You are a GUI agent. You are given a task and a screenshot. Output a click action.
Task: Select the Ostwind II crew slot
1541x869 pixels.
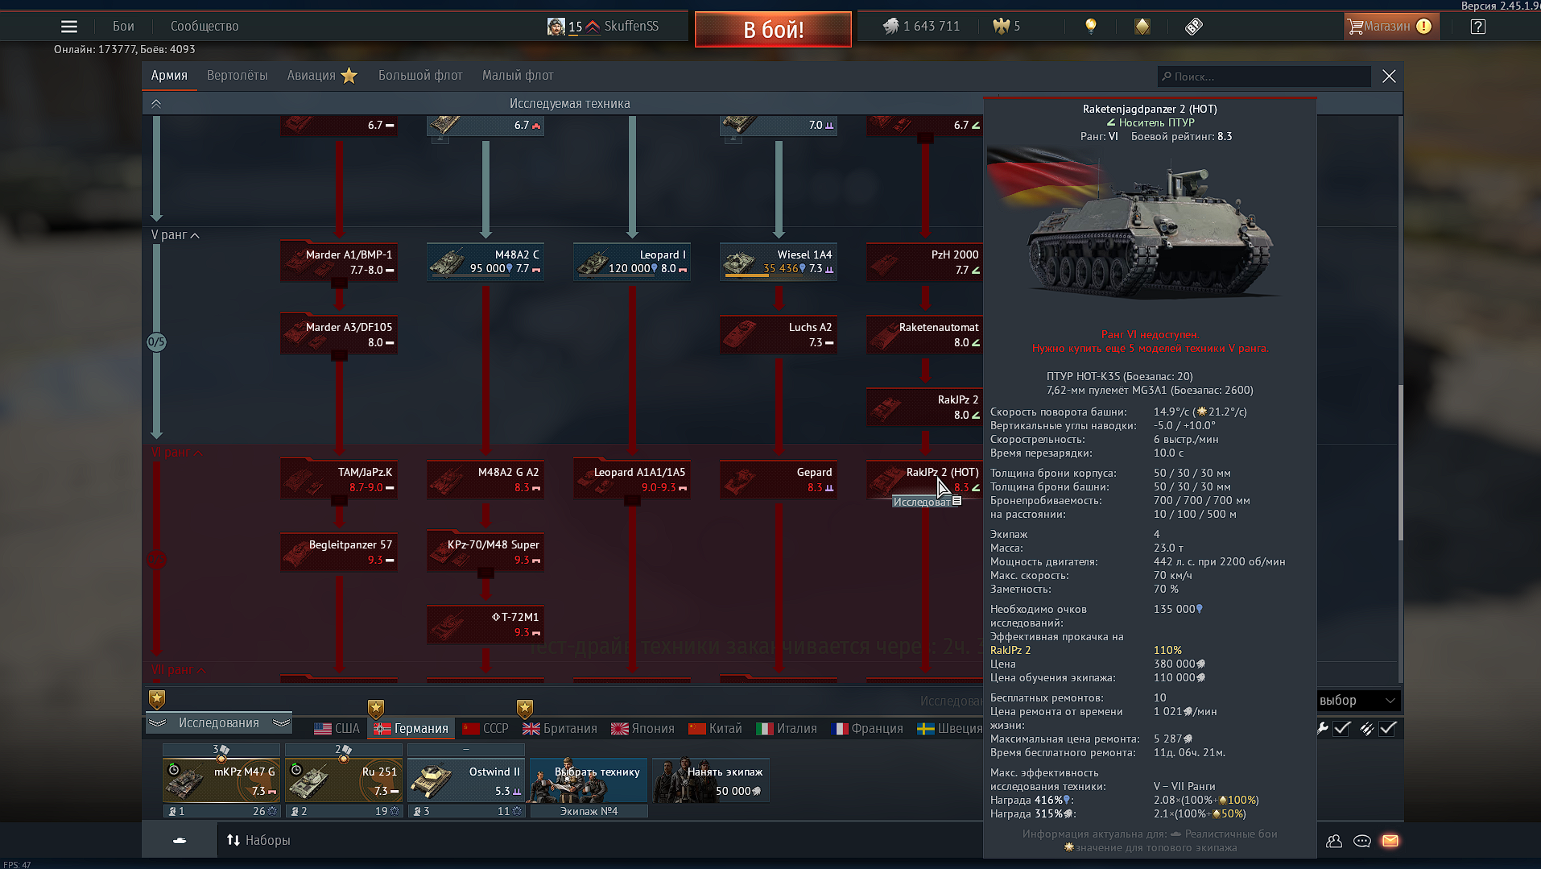pyautogui.click(x=466, y=780)
